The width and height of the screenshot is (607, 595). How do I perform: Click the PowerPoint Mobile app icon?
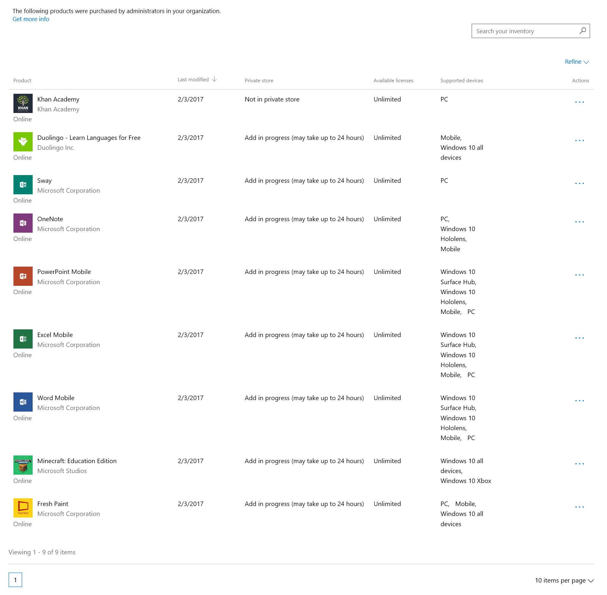tap(23, 276)
